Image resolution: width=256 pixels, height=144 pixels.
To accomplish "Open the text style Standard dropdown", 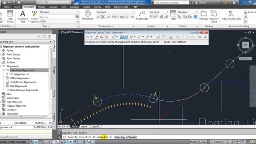I will 77,12.
